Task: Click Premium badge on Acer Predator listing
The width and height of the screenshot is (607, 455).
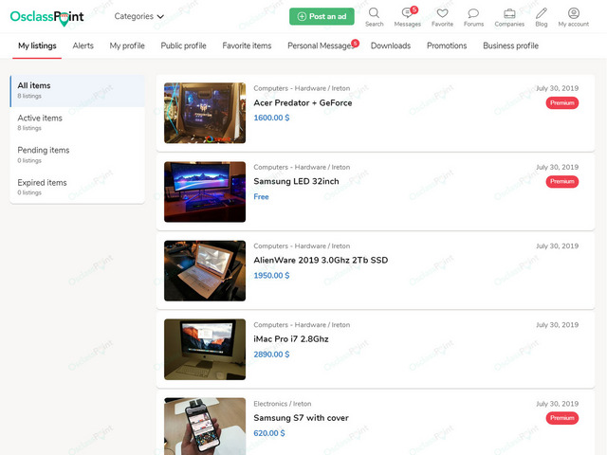Action: coord(562,103)
